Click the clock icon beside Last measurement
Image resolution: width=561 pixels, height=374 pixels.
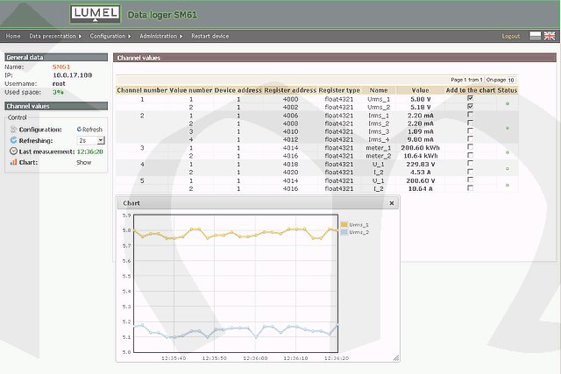tap(14, 152)
